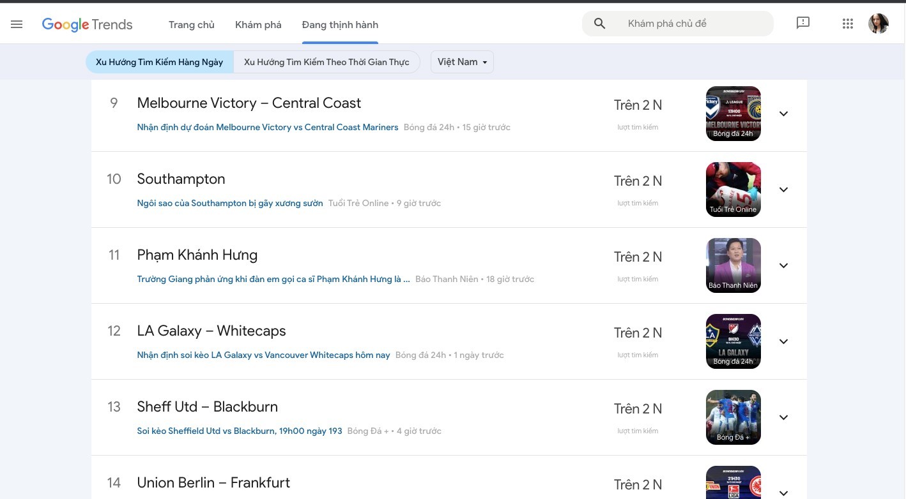Open Soi kèo Sheffield Utd vs Blackburn link
The width and height of the screenshot is (906, 499).
(240, 431)
